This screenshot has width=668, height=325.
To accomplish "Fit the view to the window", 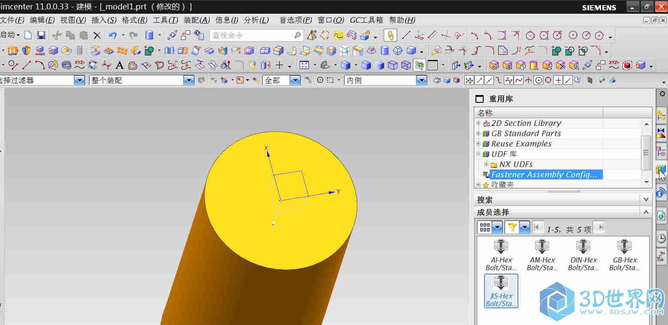I will [304, 65].
